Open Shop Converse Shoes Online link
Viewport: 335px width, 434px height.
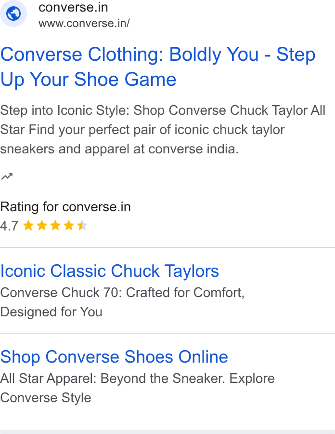point(114,356)
